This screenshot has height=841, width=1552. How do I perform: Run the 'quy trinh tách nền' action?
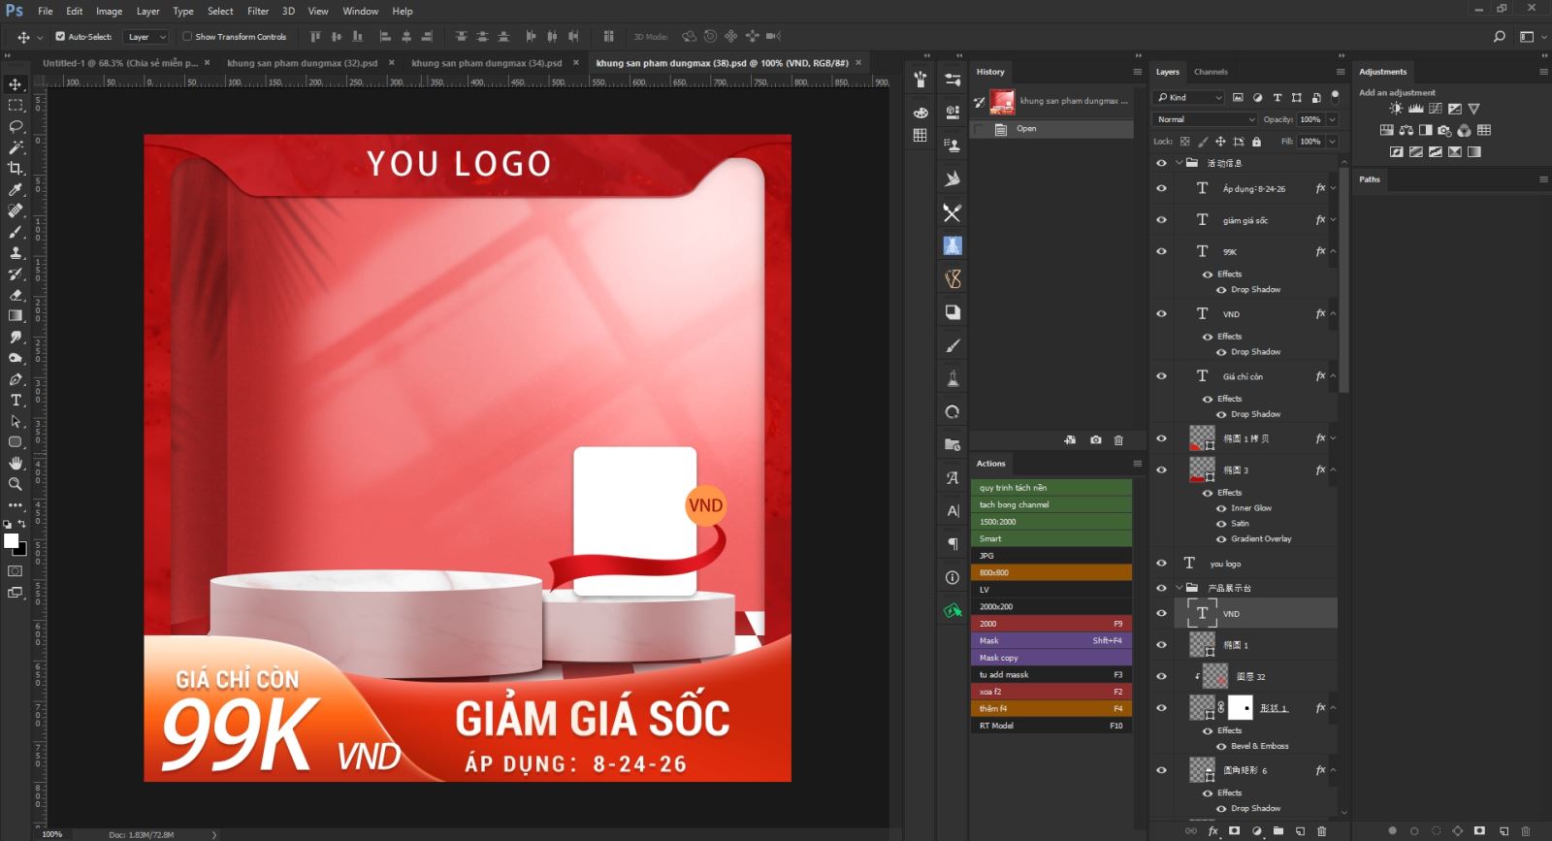(1051, 488)
